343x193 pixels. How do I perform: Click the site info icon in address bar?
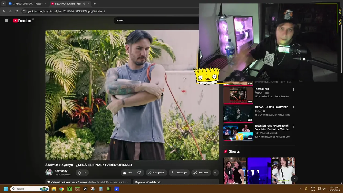(24, 11)
